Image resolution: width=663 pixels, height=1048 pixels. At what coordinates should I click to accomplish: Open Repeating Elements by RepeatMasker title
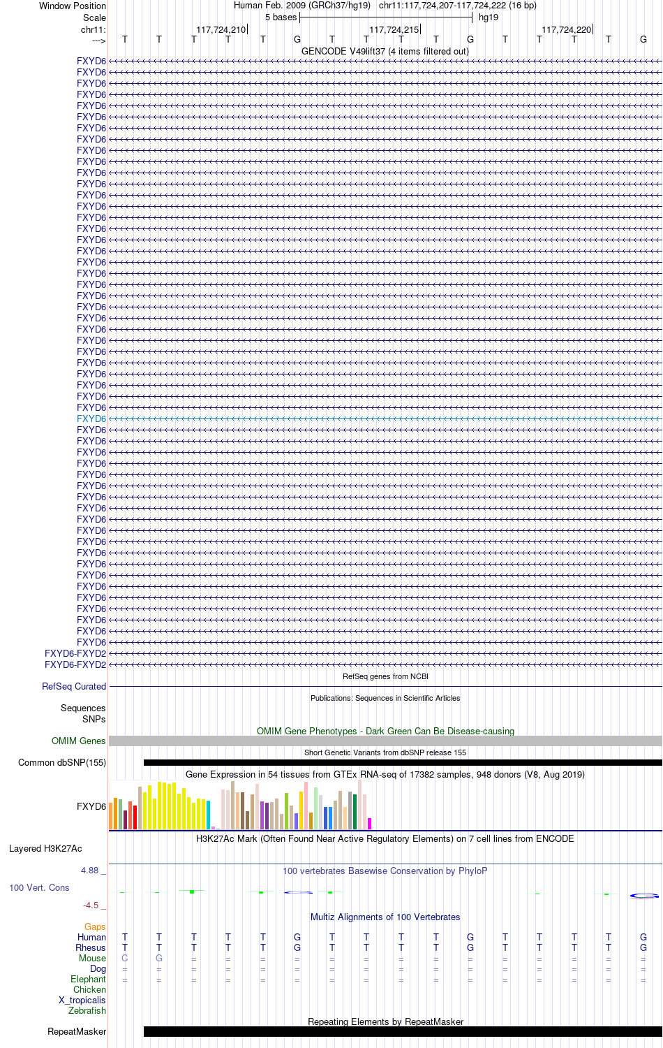385,1021
